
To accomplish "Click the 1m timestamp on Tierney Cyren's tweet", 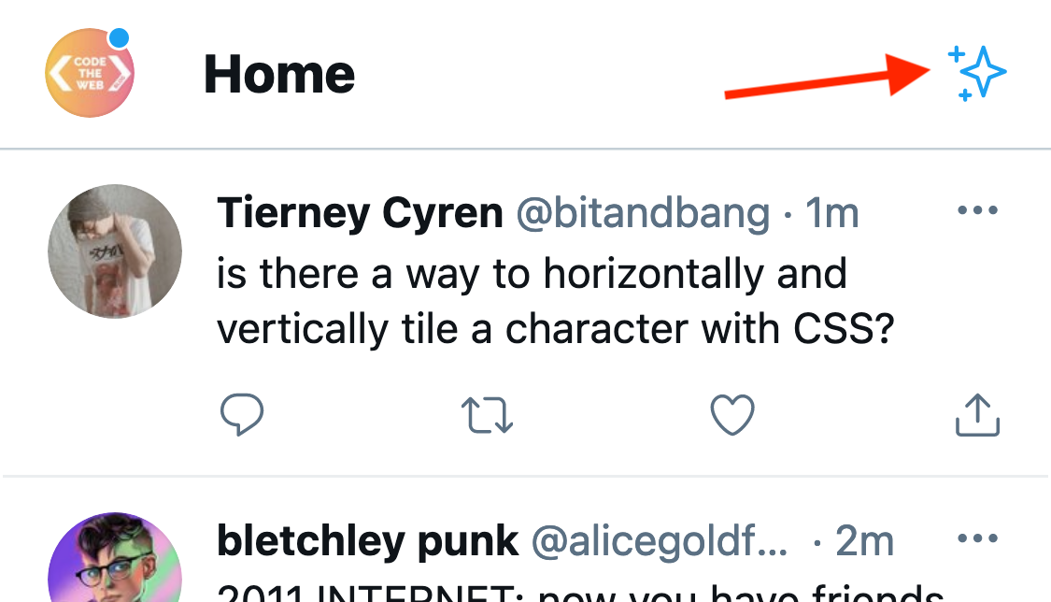I will (x=832, y=212).
